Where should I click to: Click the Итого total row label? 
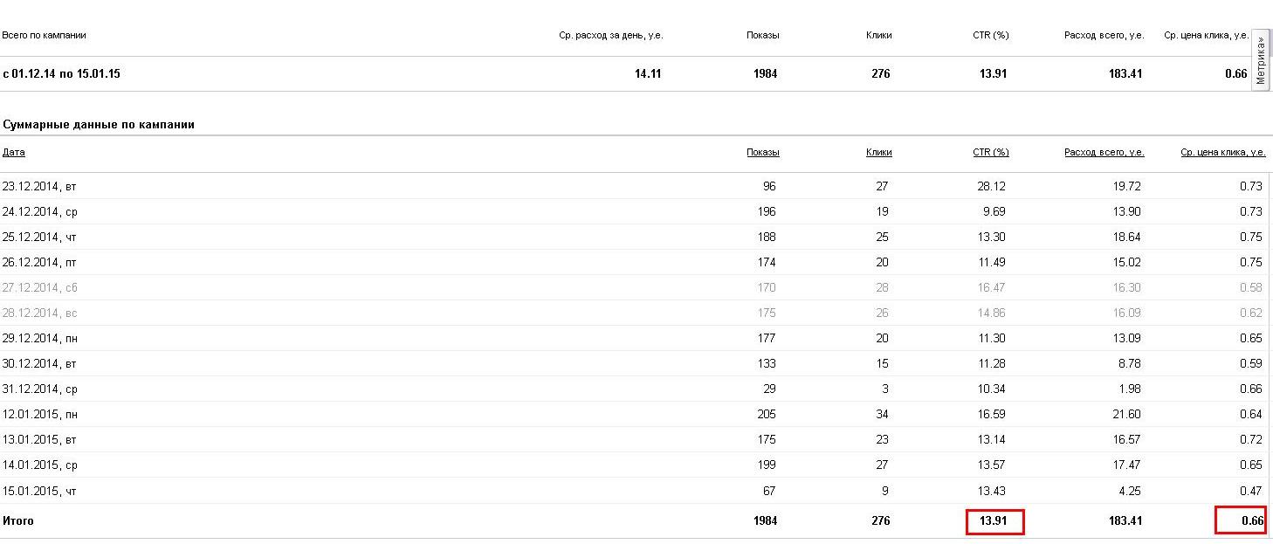point(18,521)
